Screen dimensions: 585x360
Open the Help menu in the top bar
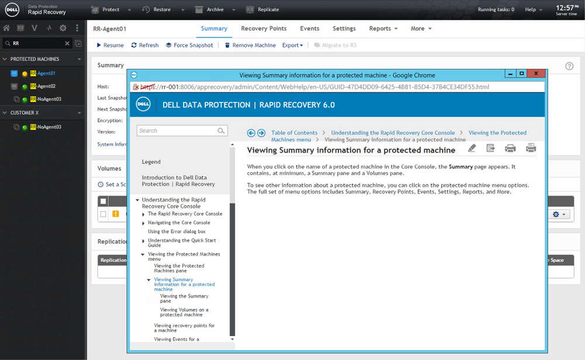click(x=533, y=10)
